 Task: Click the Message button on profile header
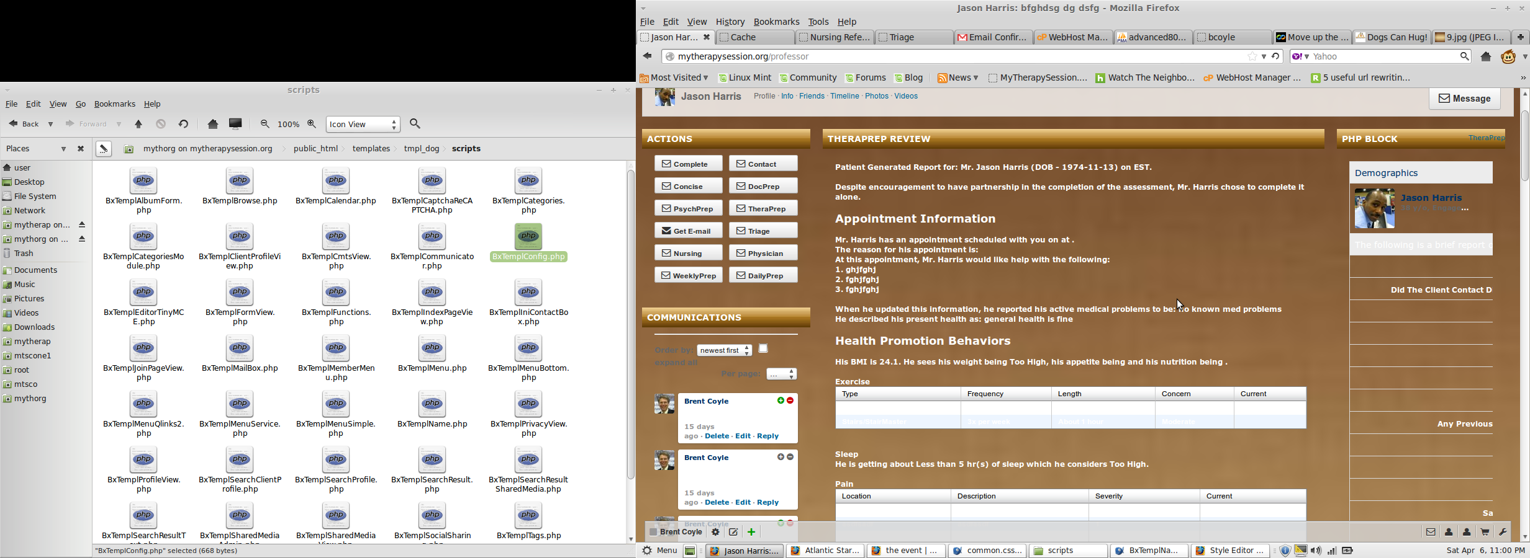[x=1465, y=99]
